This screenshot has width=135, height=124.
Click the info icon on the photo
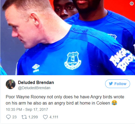pos(132,4)
